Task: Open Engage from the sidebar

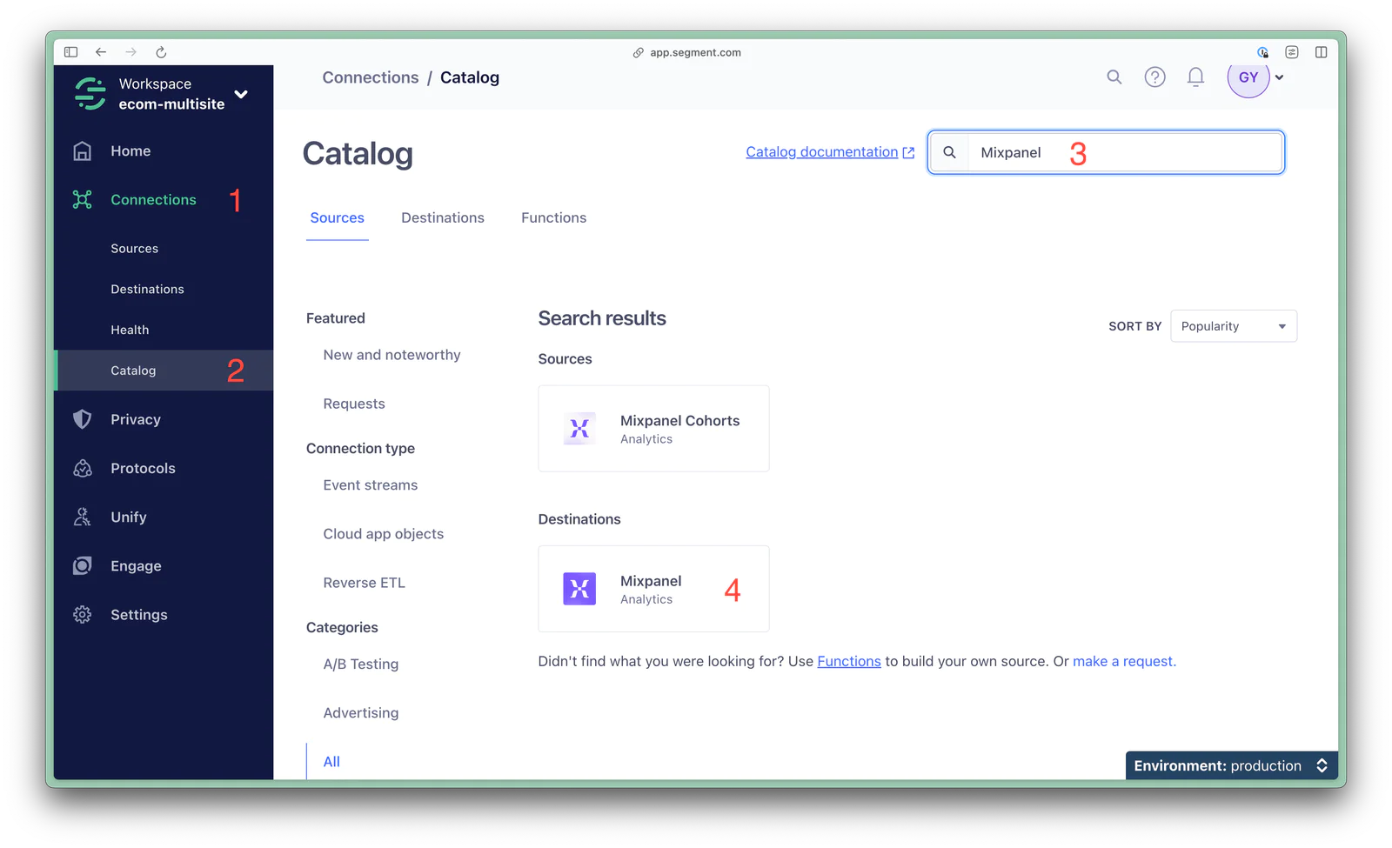Action: point(82,565)
